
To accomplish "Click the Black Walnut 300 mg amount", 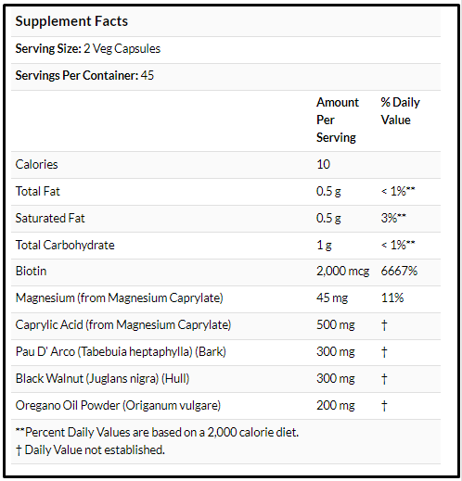I will (336, 379).
